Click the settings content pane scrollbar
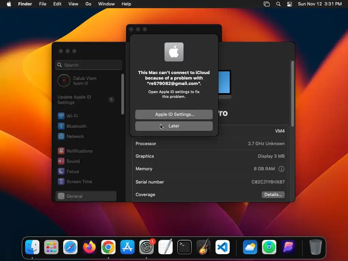This screenshot has height=261, width=348. pyautogui.click(x=293, y=94)
